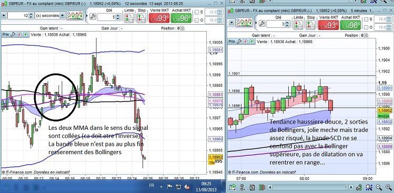
Task: Expand the order panel arrow in left window
Action: pyautogui.click(x=87, y=16)
